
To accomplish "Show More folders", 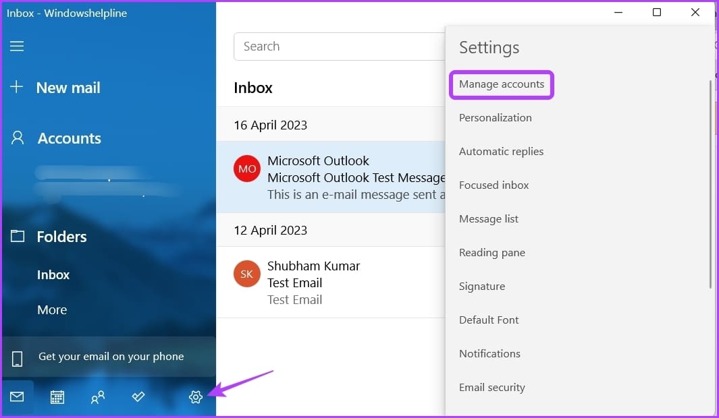I will click(x=52, y=310).
